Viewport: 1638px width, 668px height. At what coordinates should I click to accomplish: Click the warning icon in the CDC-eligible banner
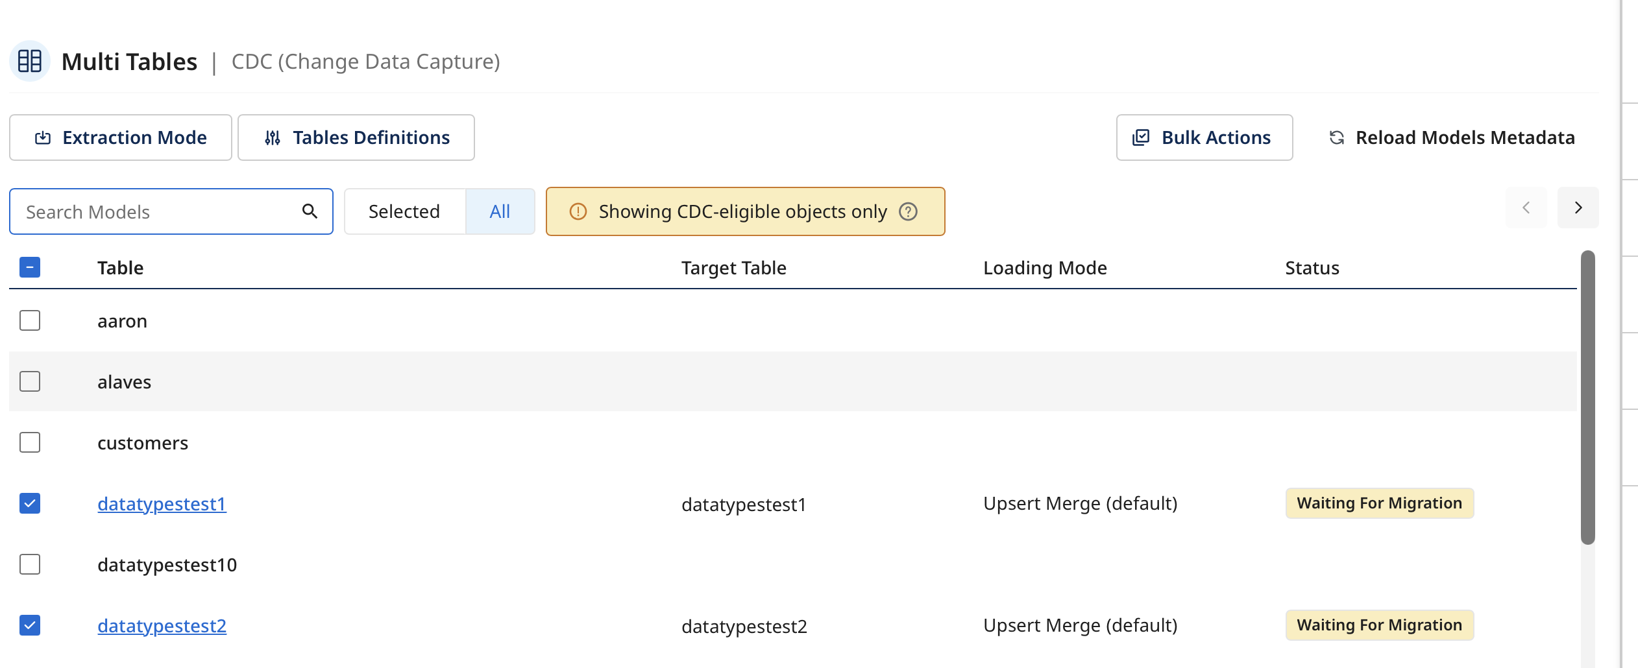(x=578, y=211)
